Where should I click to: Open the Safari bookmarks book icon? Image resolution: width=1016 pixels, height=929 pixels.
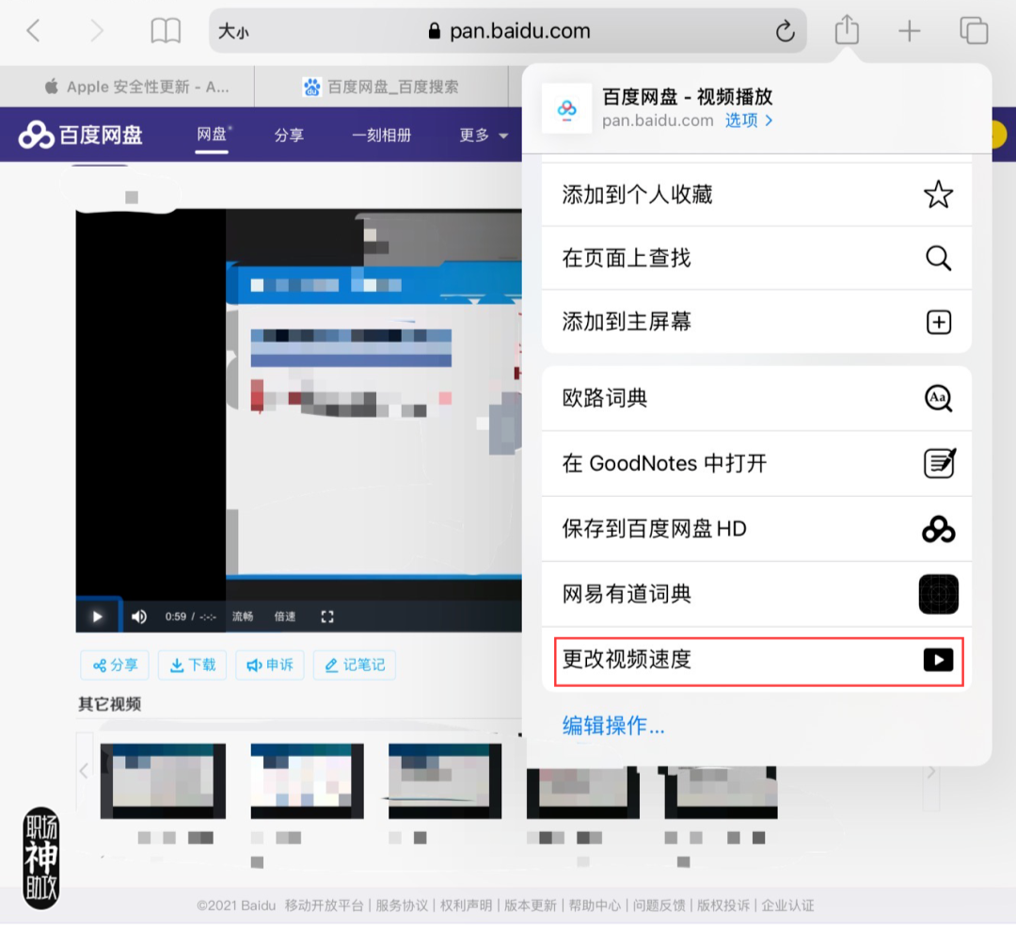click(x=166, y=30)
